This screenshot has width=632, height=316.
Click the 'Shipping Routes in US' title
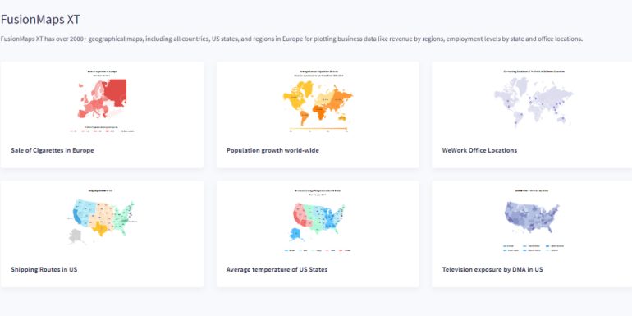[x=44, y=269]
